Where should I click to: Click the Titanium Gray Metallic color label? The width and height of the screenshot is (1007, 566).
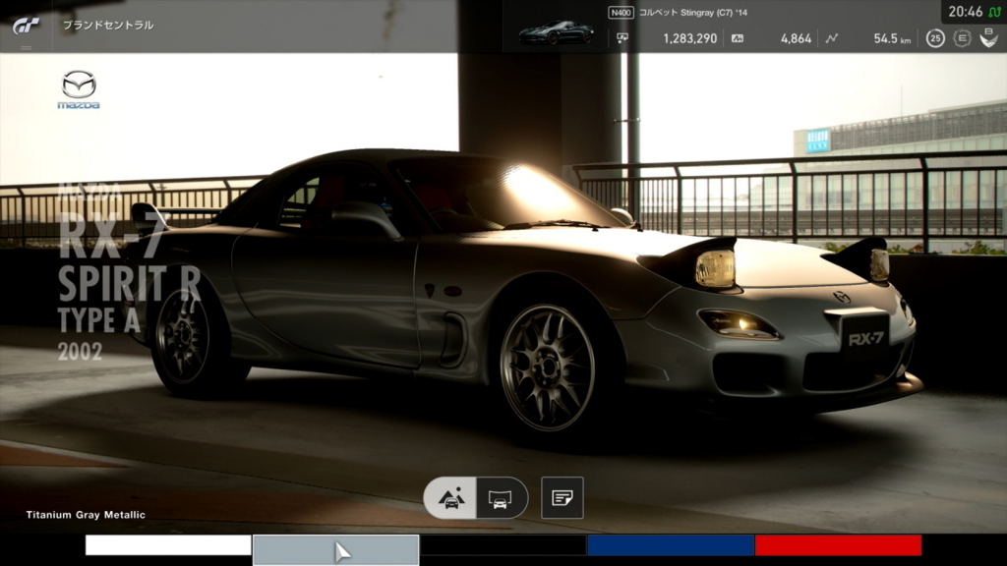point(86,515)
